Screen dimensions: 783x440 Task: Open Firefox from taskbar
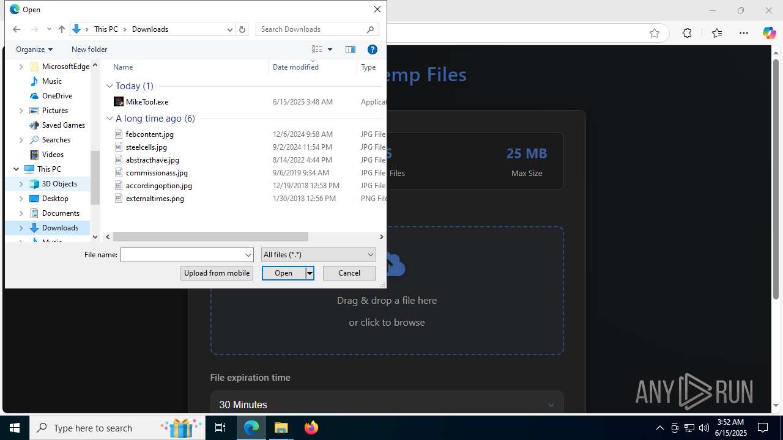coord(311,428)
